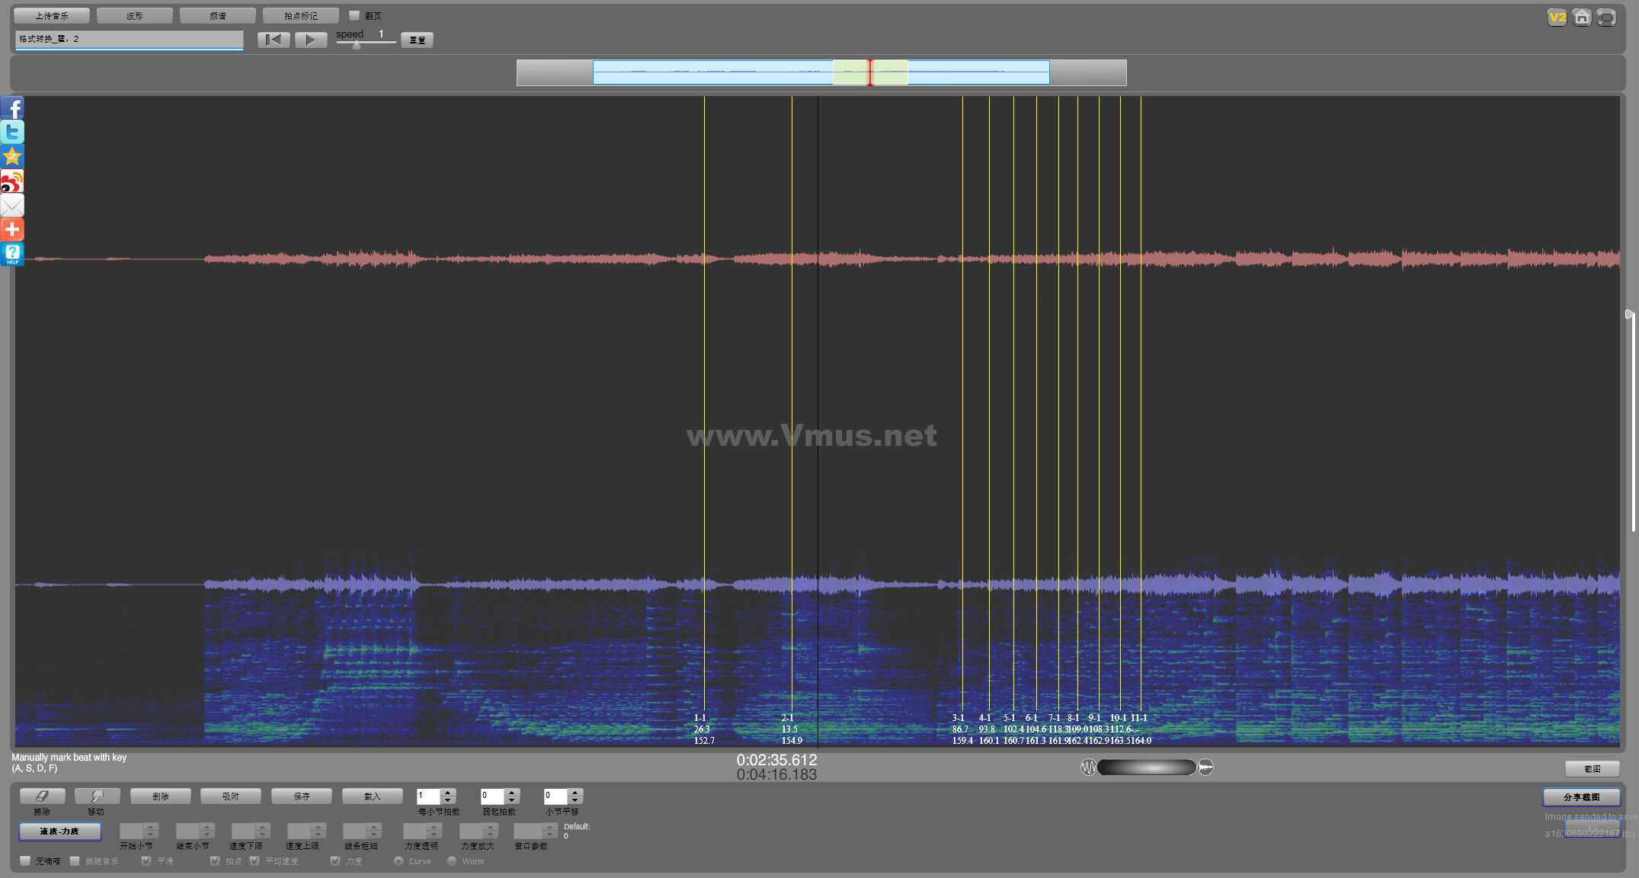The image size is (1639, 878).
Task: Adjust the playback speed slider
Action: point(357,43)
